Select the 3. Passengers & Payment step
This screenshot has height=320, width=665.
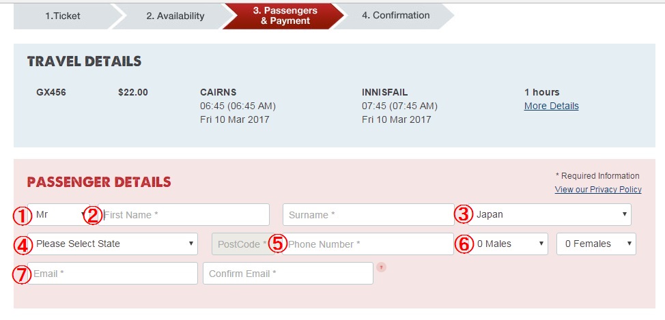click(284, 16)
